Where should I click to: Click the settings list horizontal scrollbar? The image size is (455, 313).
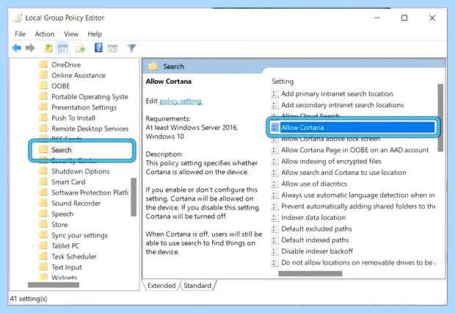click(310, 273)
